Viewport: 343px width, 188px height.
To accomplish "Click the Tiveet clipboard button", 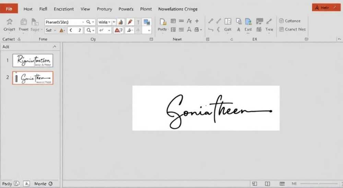I will (x=23, y=25).
